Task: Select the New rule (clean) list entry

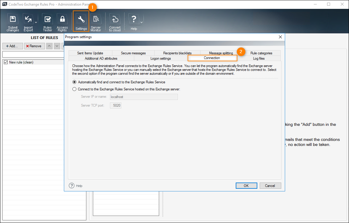Action: [33, 62]
